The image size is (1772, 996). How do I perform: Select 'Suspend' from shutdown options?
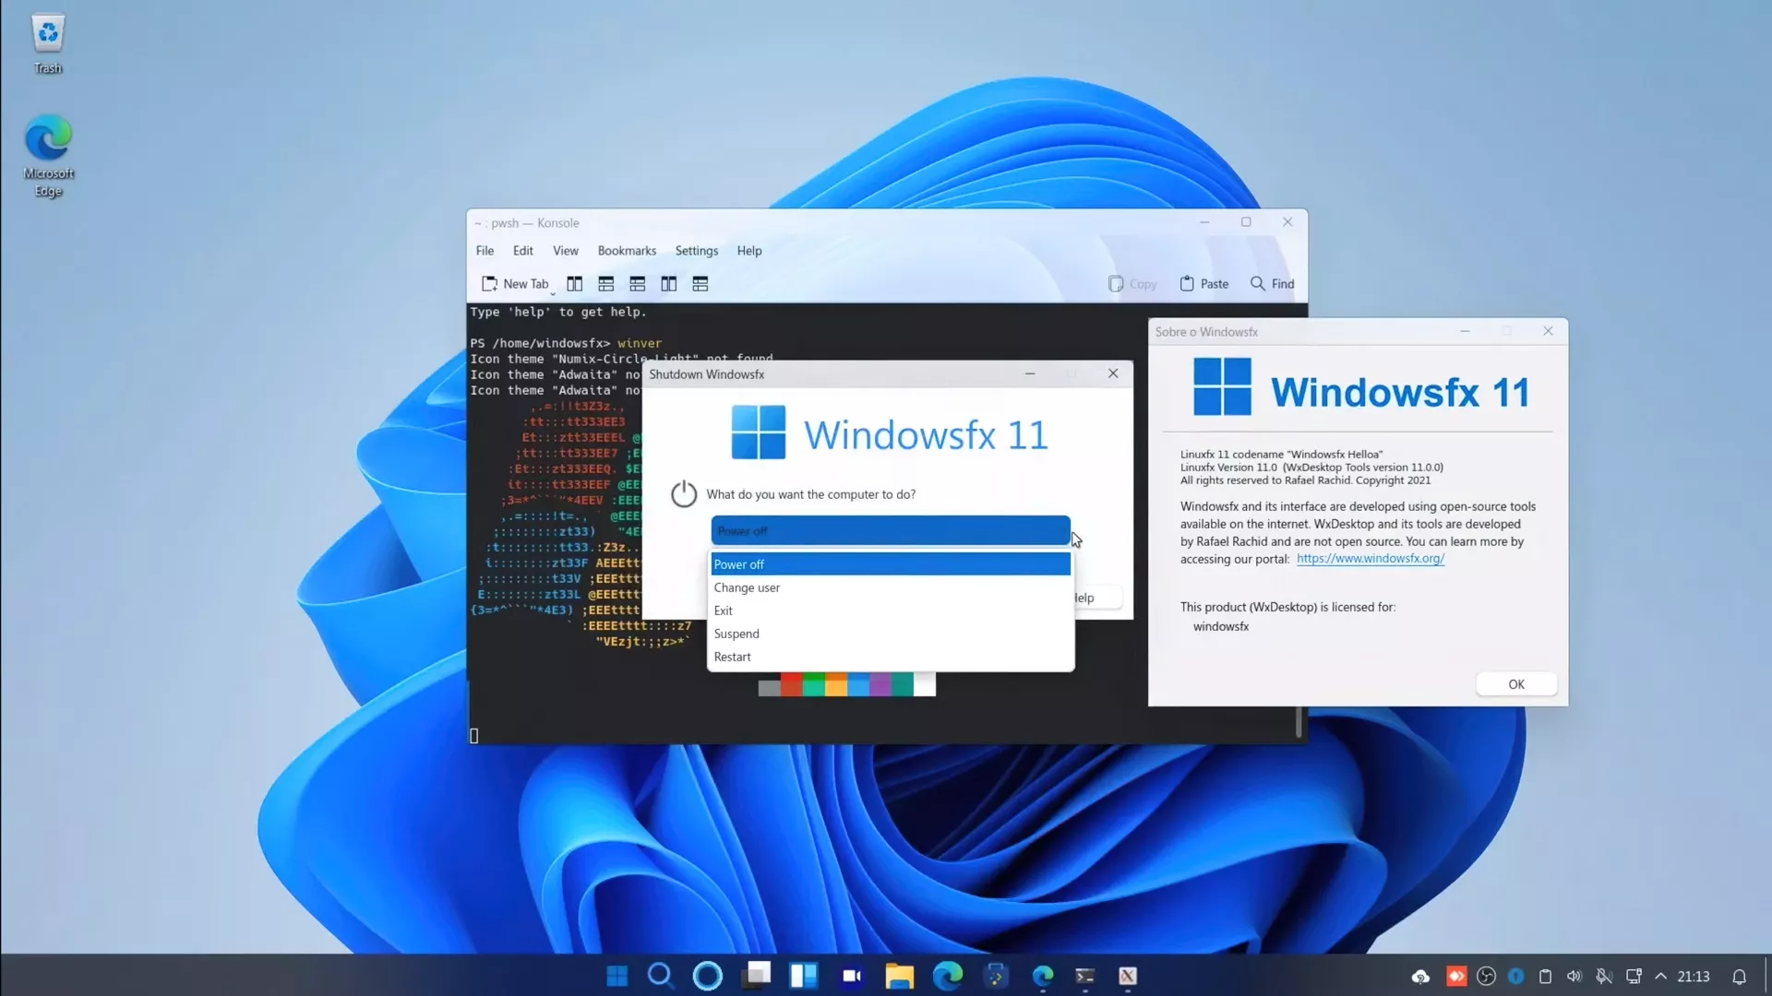pyautogui.click(x=735, y=633)
